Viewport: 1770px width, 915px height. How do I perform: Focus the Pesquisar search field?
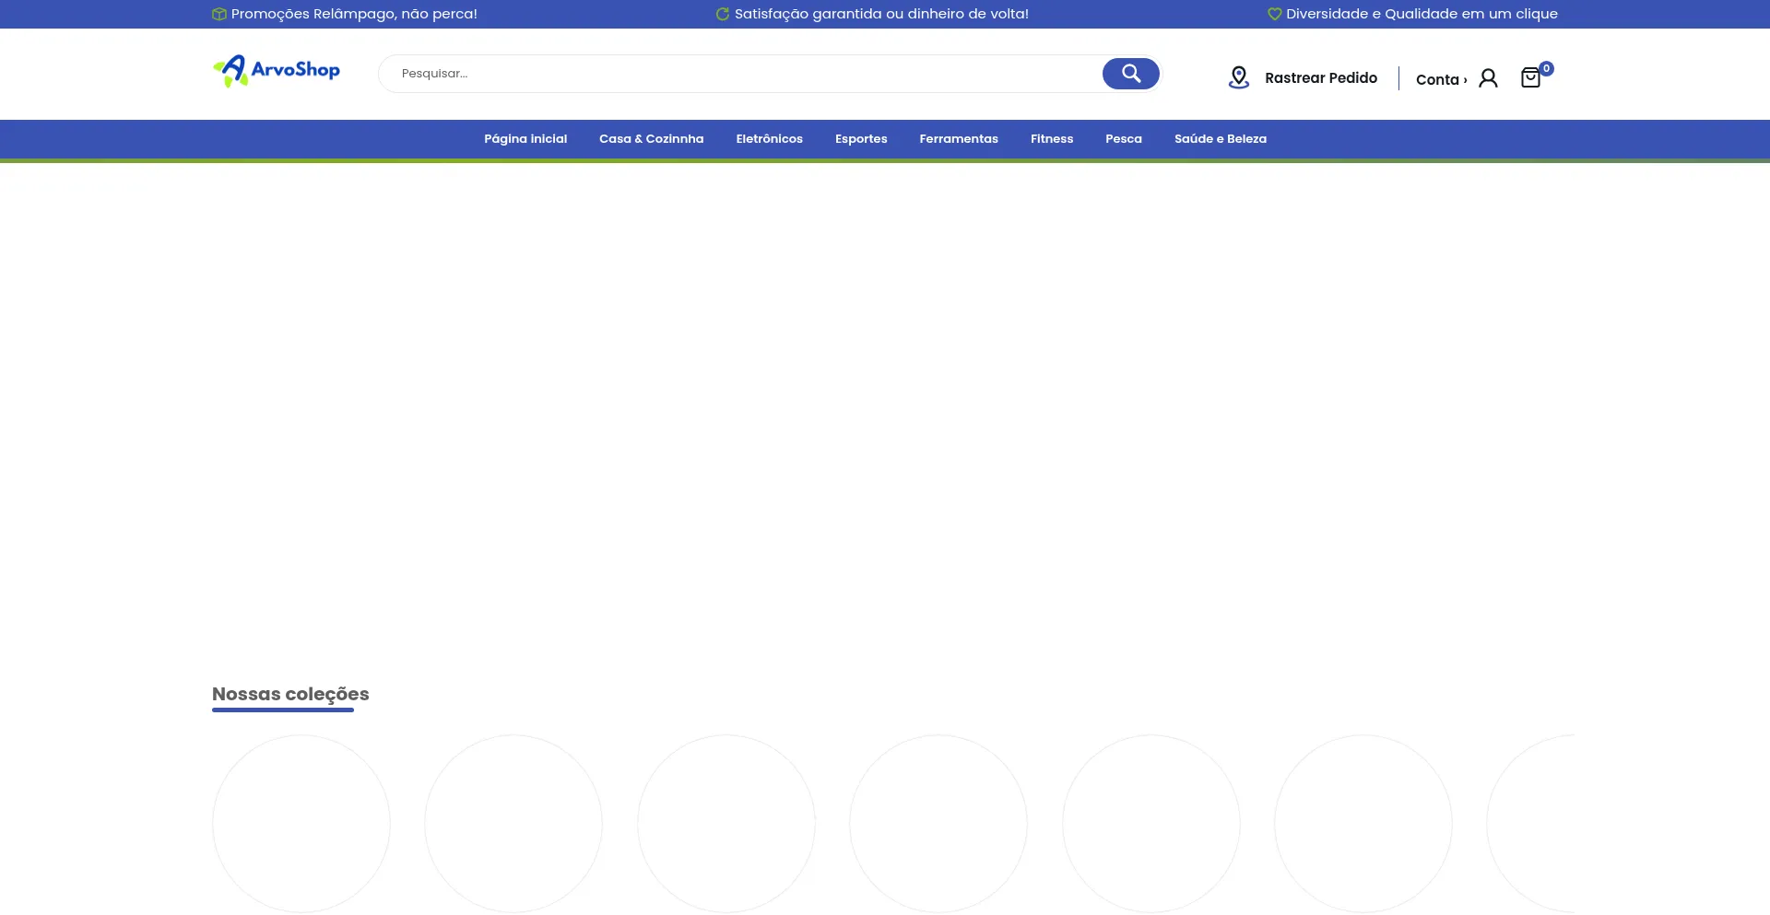click(737, 74)
